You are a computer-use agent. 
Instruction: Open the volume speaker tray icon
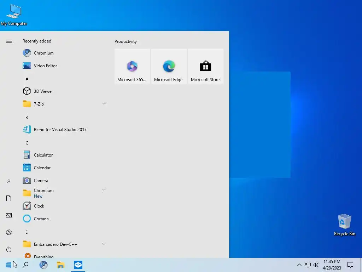[x=316, y=265]
